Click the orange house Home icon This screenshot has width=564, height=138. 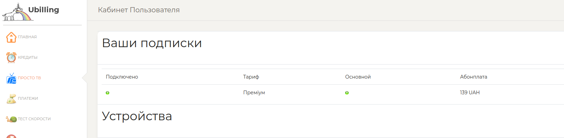11,37
